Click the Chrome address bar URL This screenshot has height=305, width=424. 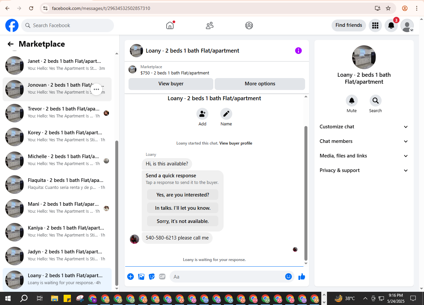(x=101, y=8)
